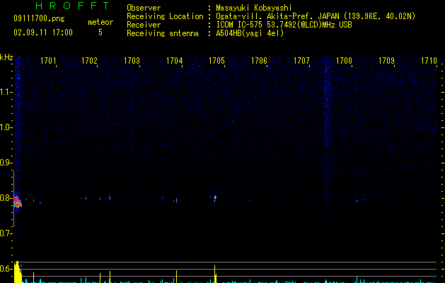Click the 1706 time marker
Viewport: 445px width, 283px height.
pyautogui.click(x=259, y=61)
